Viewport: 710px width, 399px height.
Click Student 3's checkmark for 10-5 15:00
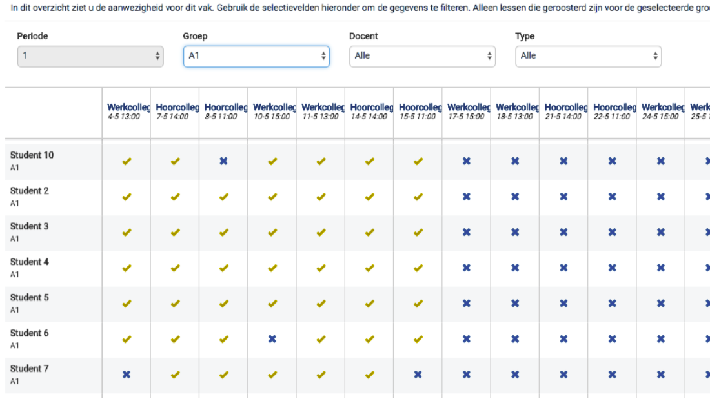(272, 233)
